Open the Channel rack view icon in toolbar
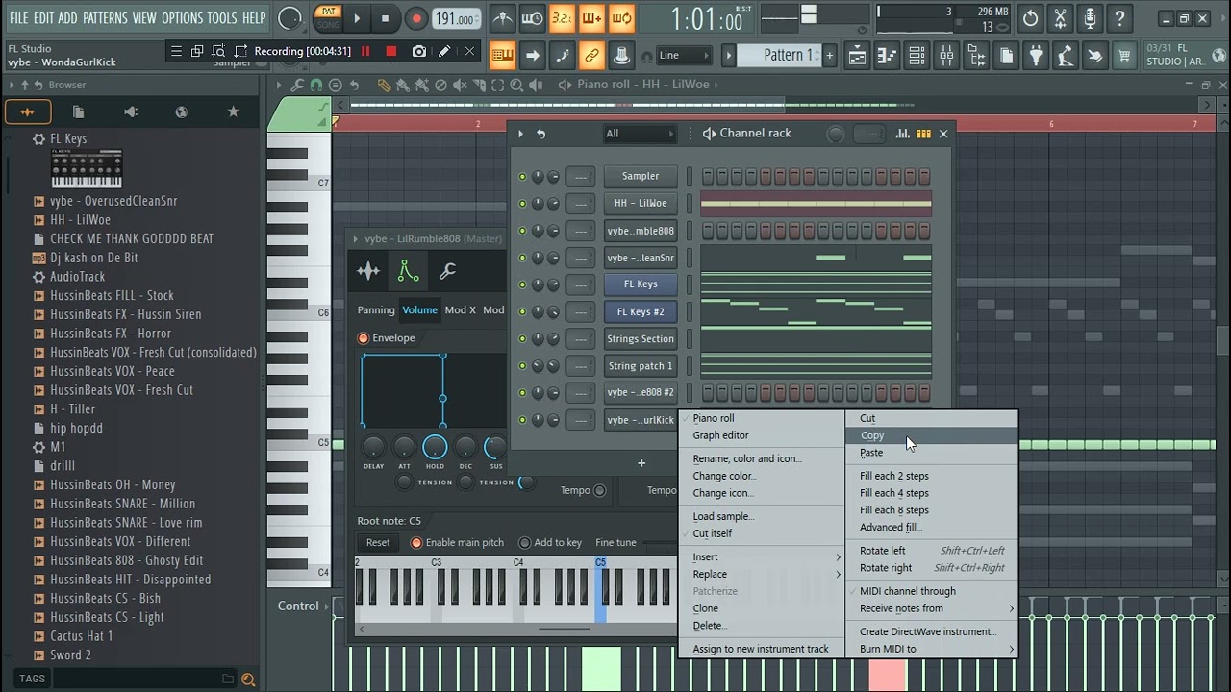This screenshot has width=1231, height=692. [x=917, y=56]
